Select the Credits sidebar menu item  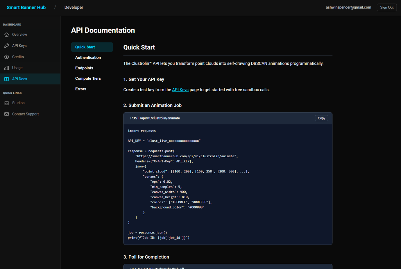(x=18, y=57)
